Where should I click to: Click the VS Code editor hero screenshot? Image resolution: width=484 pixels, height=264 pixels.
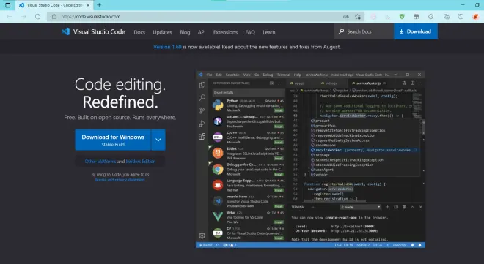tap(310, 159)
